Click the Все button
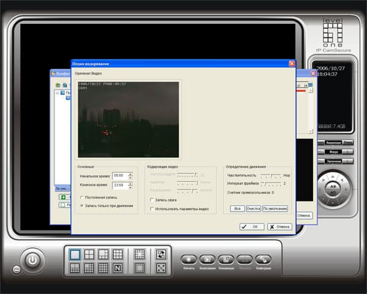This screenshot has width=367, height=294. [x=237, y=208]
